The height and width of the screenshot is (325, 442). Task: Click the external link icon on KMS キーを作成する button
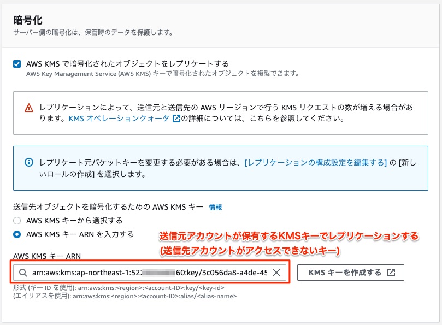coord(391,273)
